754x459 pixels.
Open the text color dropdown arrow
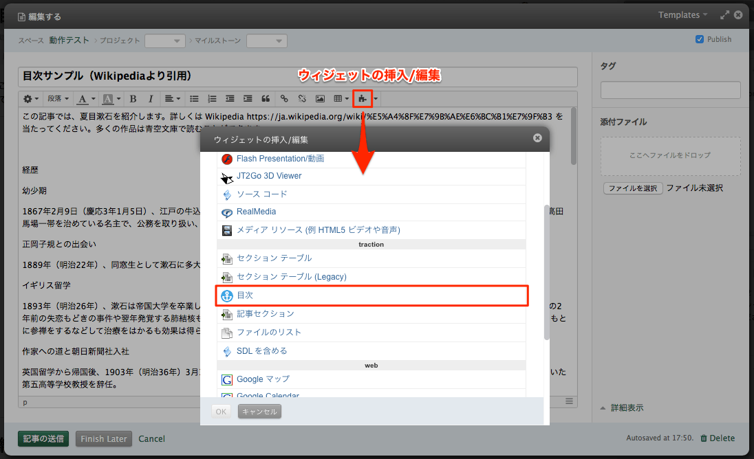94,99
